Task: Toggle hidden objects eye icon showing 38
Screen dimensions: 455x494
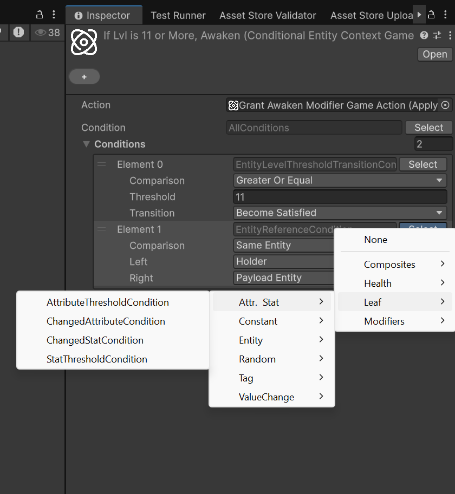Action: [x=47, y=32]
